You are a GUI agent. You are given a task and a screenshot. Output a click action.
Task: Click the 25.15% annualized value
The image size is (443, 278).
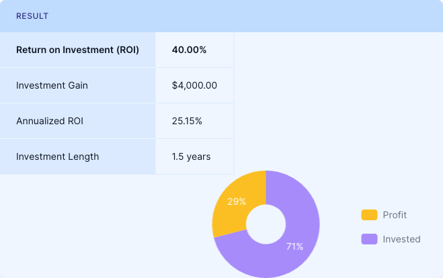(187, 121)
